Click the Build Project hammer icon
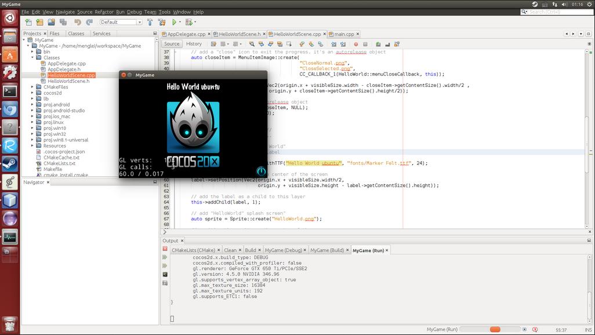Image resolution: width=595 pixels, height=335 pixels. [150, 22]
